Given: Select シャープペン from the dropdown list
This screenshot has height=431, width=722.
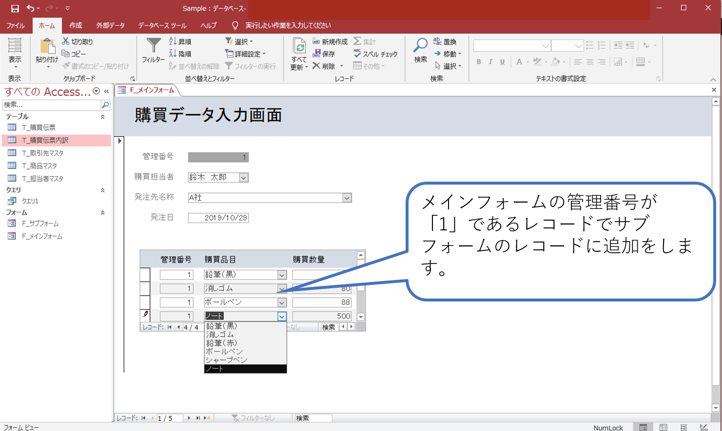Looking at the screenshot, I should (226, 360).
